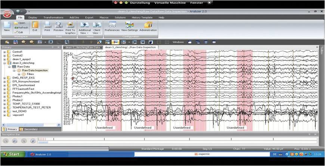The width and height of the screenshot is (325, 166).
Task: Select the test_DEMO tree item
Action: (x=20, y=112)
